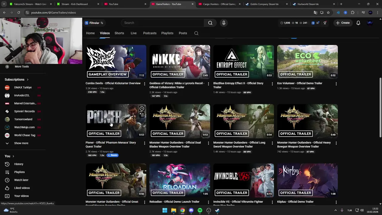Switch to the Live channel tab
This screenshot has height=215, width=382.
[x=134, y=33]
